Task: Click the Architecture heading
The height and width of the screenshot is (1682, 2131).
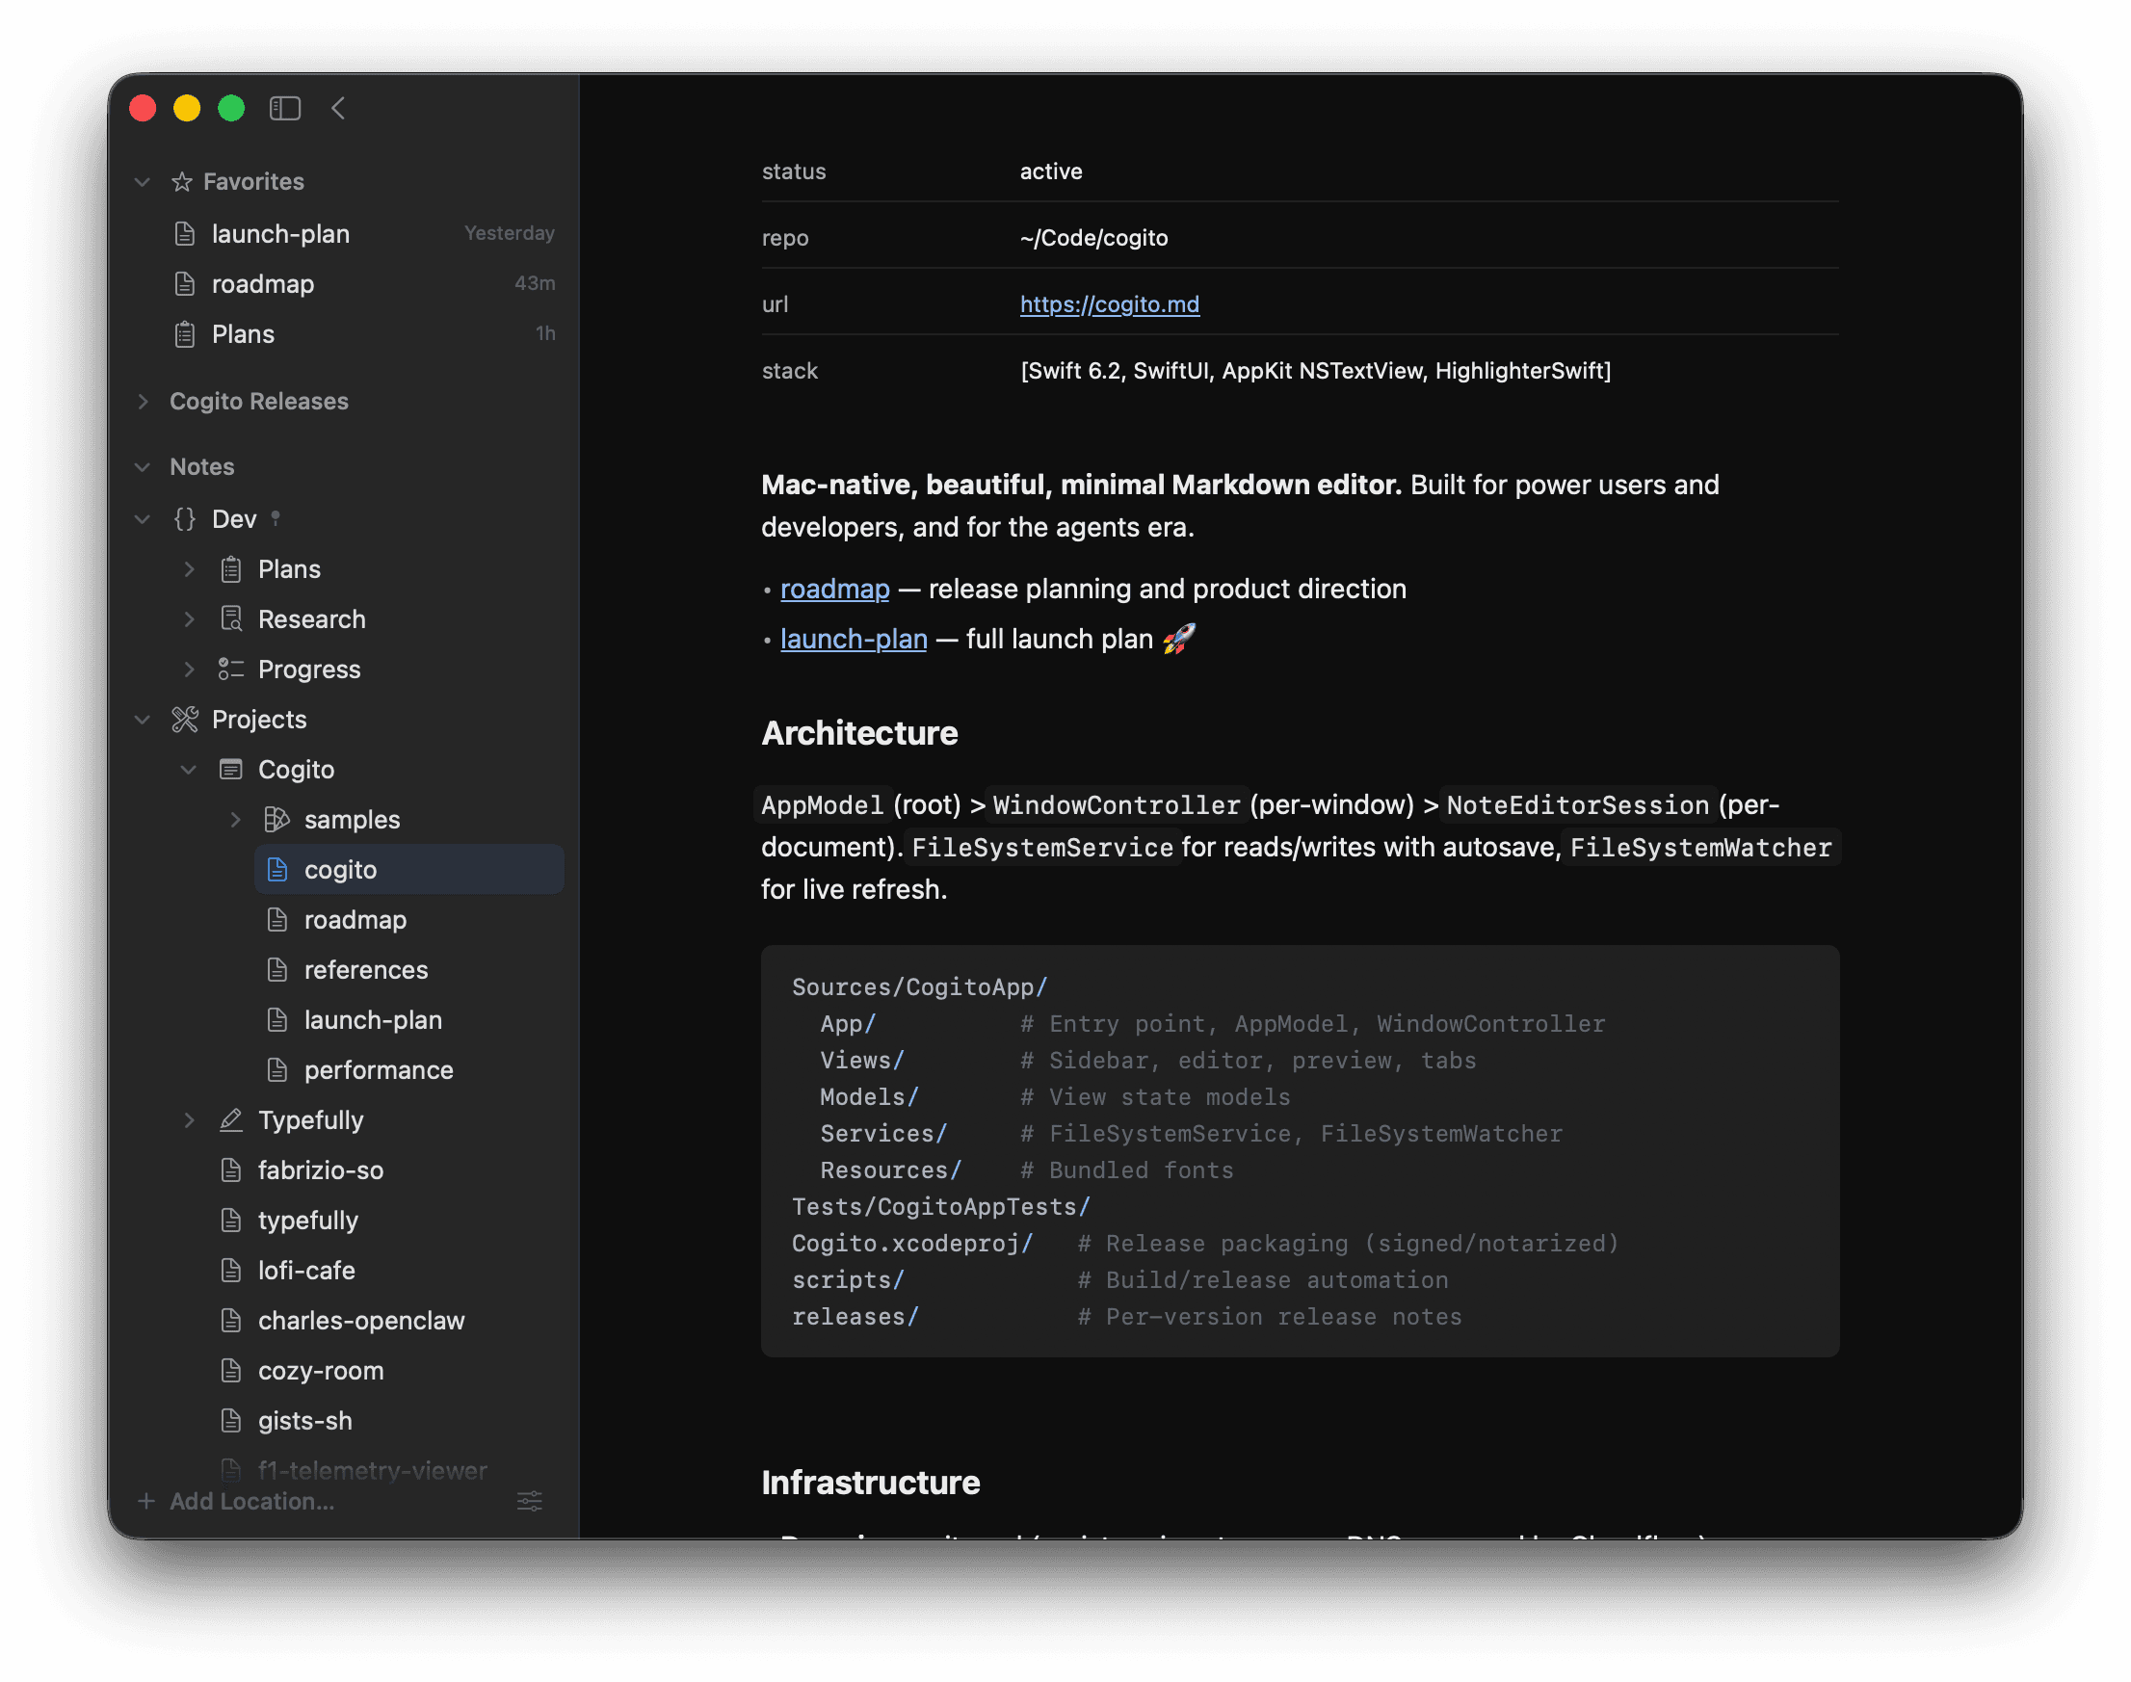Action: point(859,733)
